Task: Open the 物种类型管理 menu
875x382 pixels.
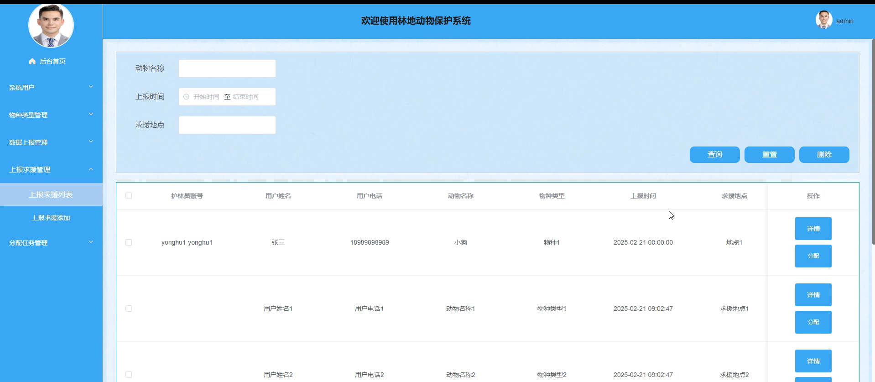Action: coord(51,115)
